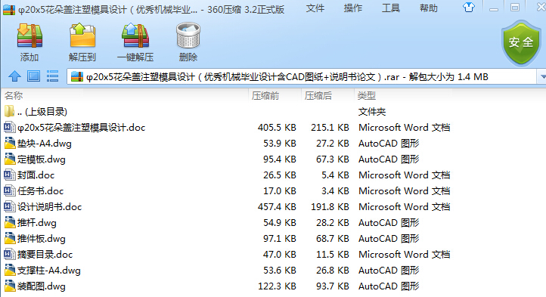Image resolution: width=546 pixels, height=297 pixels.
Task: Select the file name 装配图.dwg
Action: coord(42,286)
